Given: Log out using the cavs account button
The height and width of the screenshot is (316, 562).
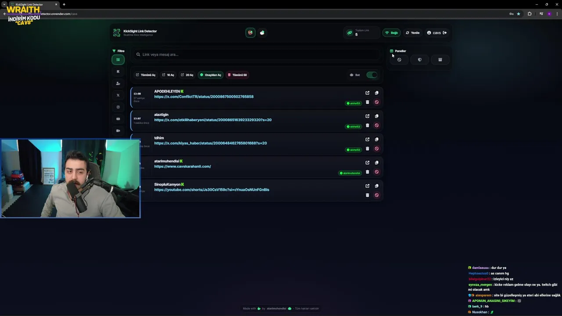Looking at the screenshot, I should [437, 33].
